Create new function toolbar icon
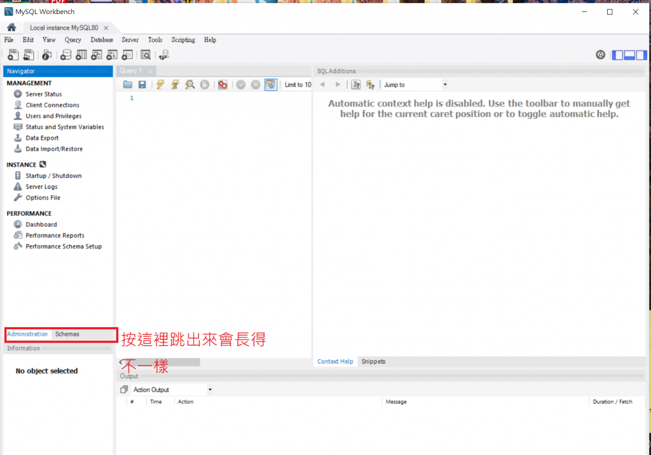This screenshot has height=455, width=651. [x=127, y=55]
